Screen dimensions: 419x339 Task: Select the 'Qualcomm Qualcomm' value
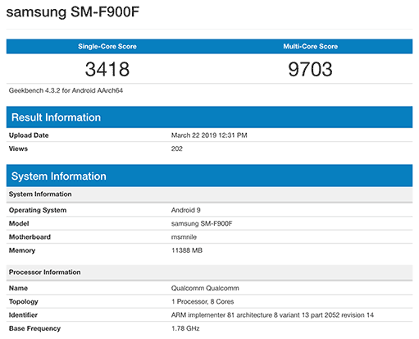pyautogui.click(x=205, y=288)
